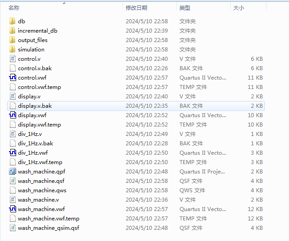Click the div_1Hz.vwf waveform icon
289x241 pixels.
tap(13, 152)
